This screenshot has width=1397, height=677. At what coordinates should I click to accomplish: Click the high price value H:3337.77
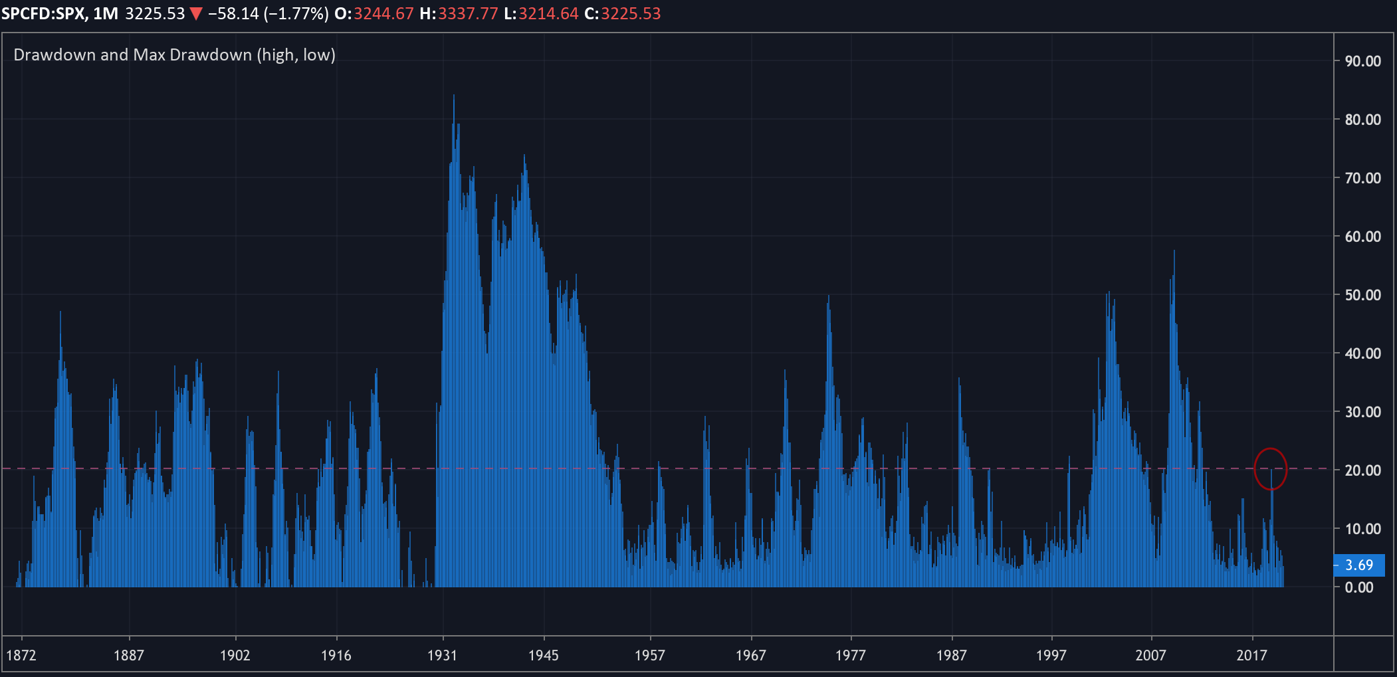[459, 14]
